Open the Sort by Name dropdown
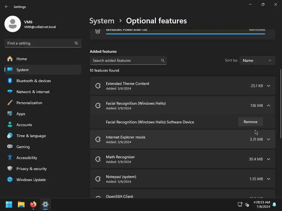The width and height of the screenshot is (282, 211). [257, 60]
